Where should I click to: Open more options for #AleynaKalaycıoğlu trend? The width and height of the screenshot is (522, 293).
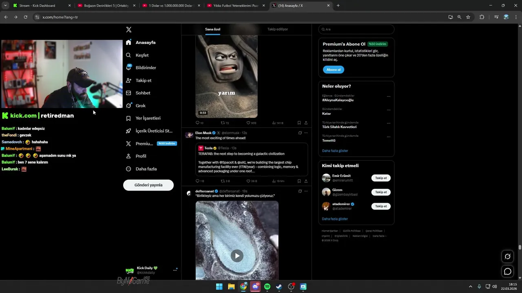388,96
